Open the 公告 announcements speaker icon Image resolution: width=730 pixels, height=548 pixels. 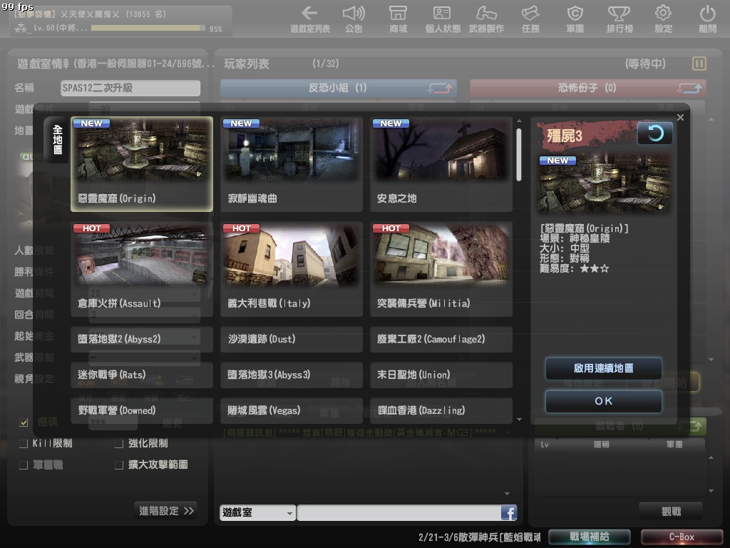(354, 19)
